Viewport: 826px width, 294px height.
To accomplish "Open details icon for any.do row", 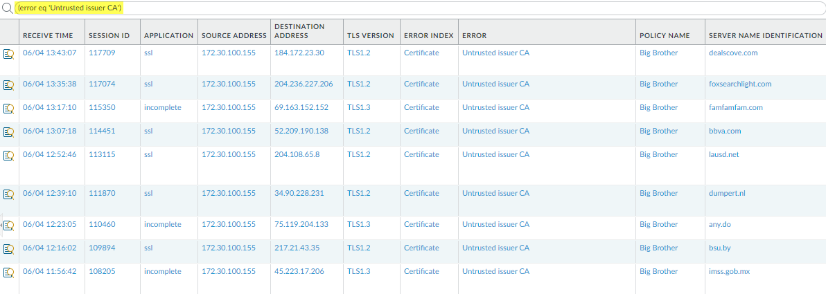I will (x=9, y=226).
